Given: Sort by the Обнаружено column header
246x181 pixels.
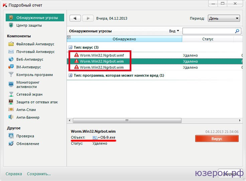Looking at the screenshot, I should pyautogui.click(x=124, y=39).
